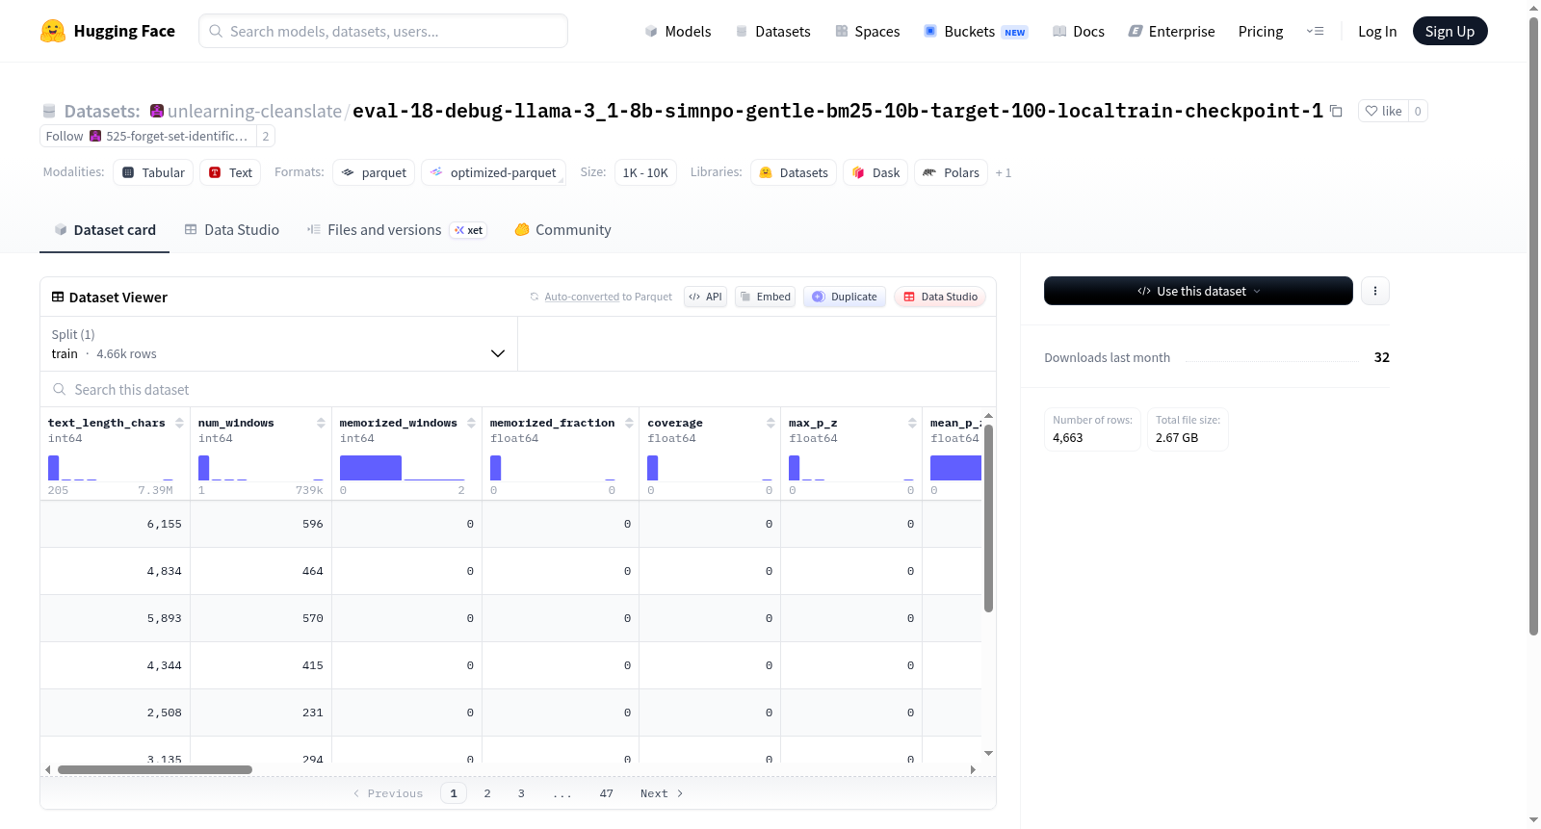The width and height of the screenshot is (1541, 829).
Task: Click the Next page button
Action: (662, 793)
